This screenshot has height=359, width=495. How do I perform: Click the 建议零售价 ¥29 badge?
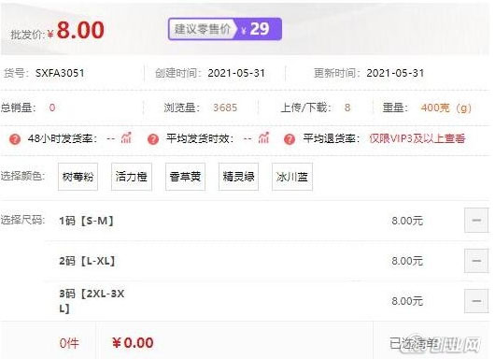point(225,29)
